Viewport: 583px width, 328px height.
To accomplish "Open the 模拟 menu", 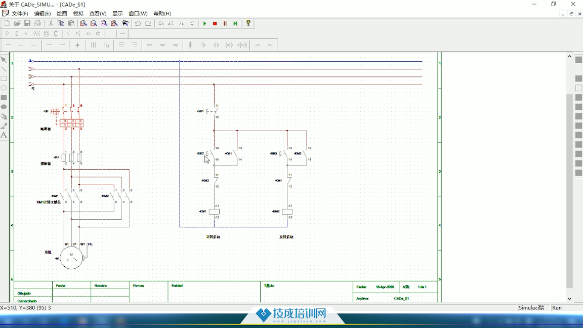I will tap(78, 13).
